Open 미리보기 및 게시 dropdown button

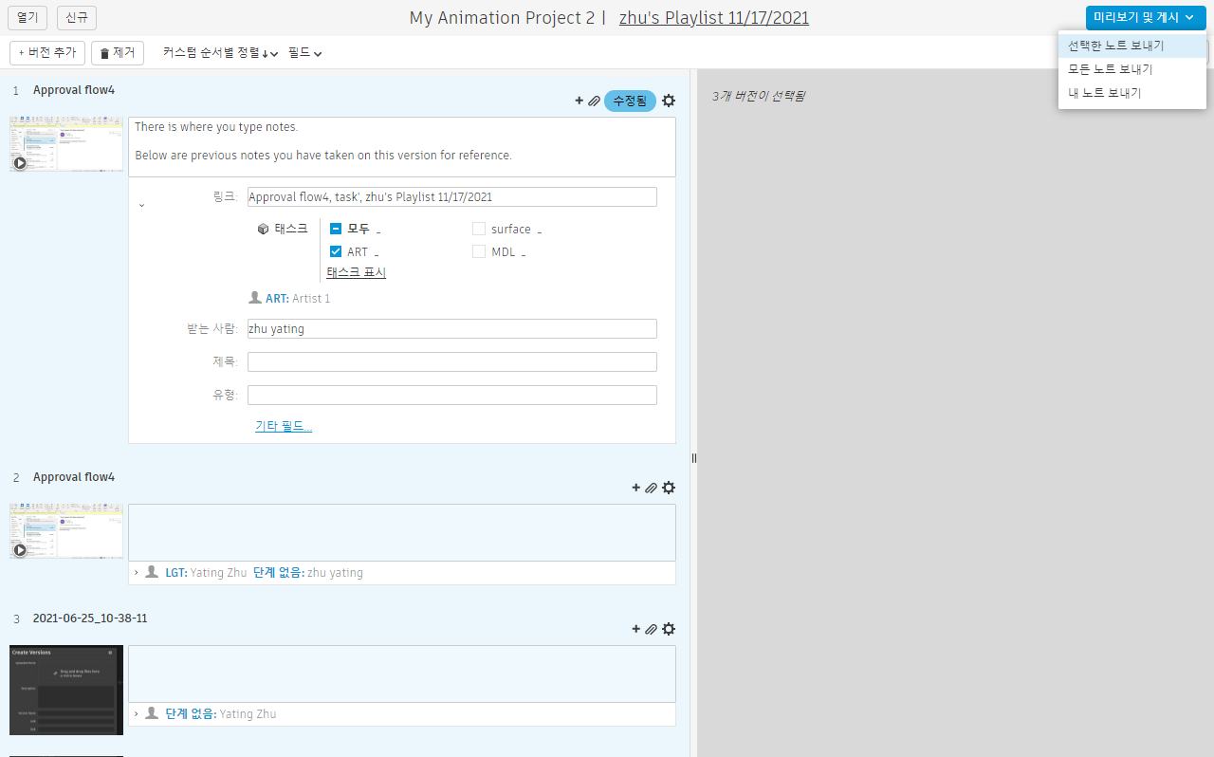1146,17
